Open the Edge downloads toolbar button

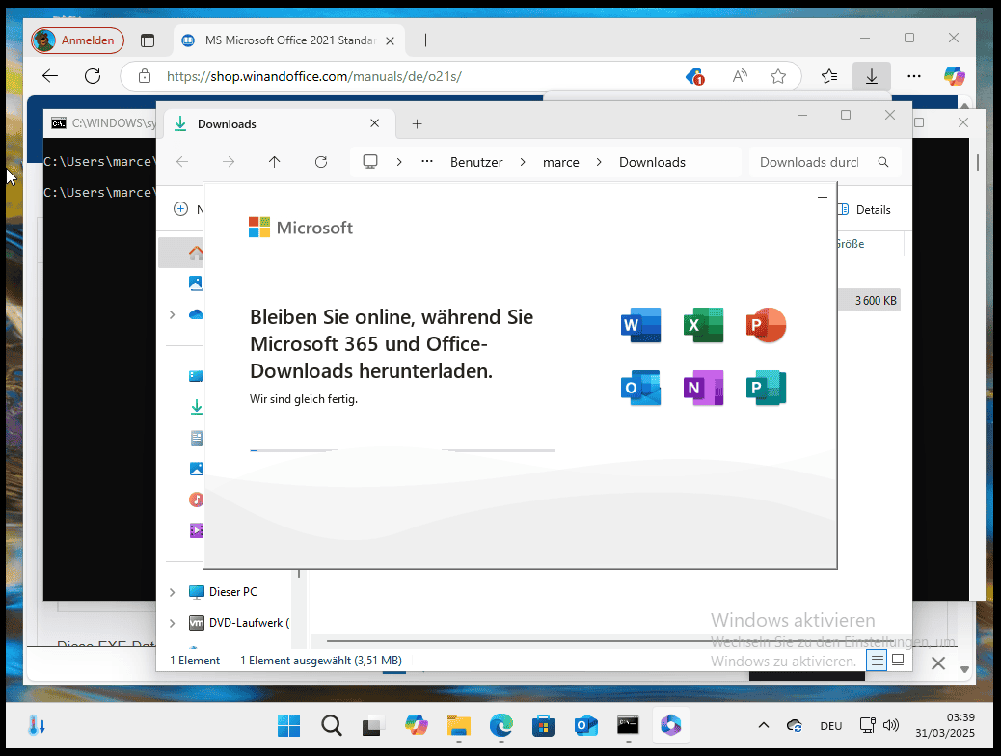coord(871,76)
